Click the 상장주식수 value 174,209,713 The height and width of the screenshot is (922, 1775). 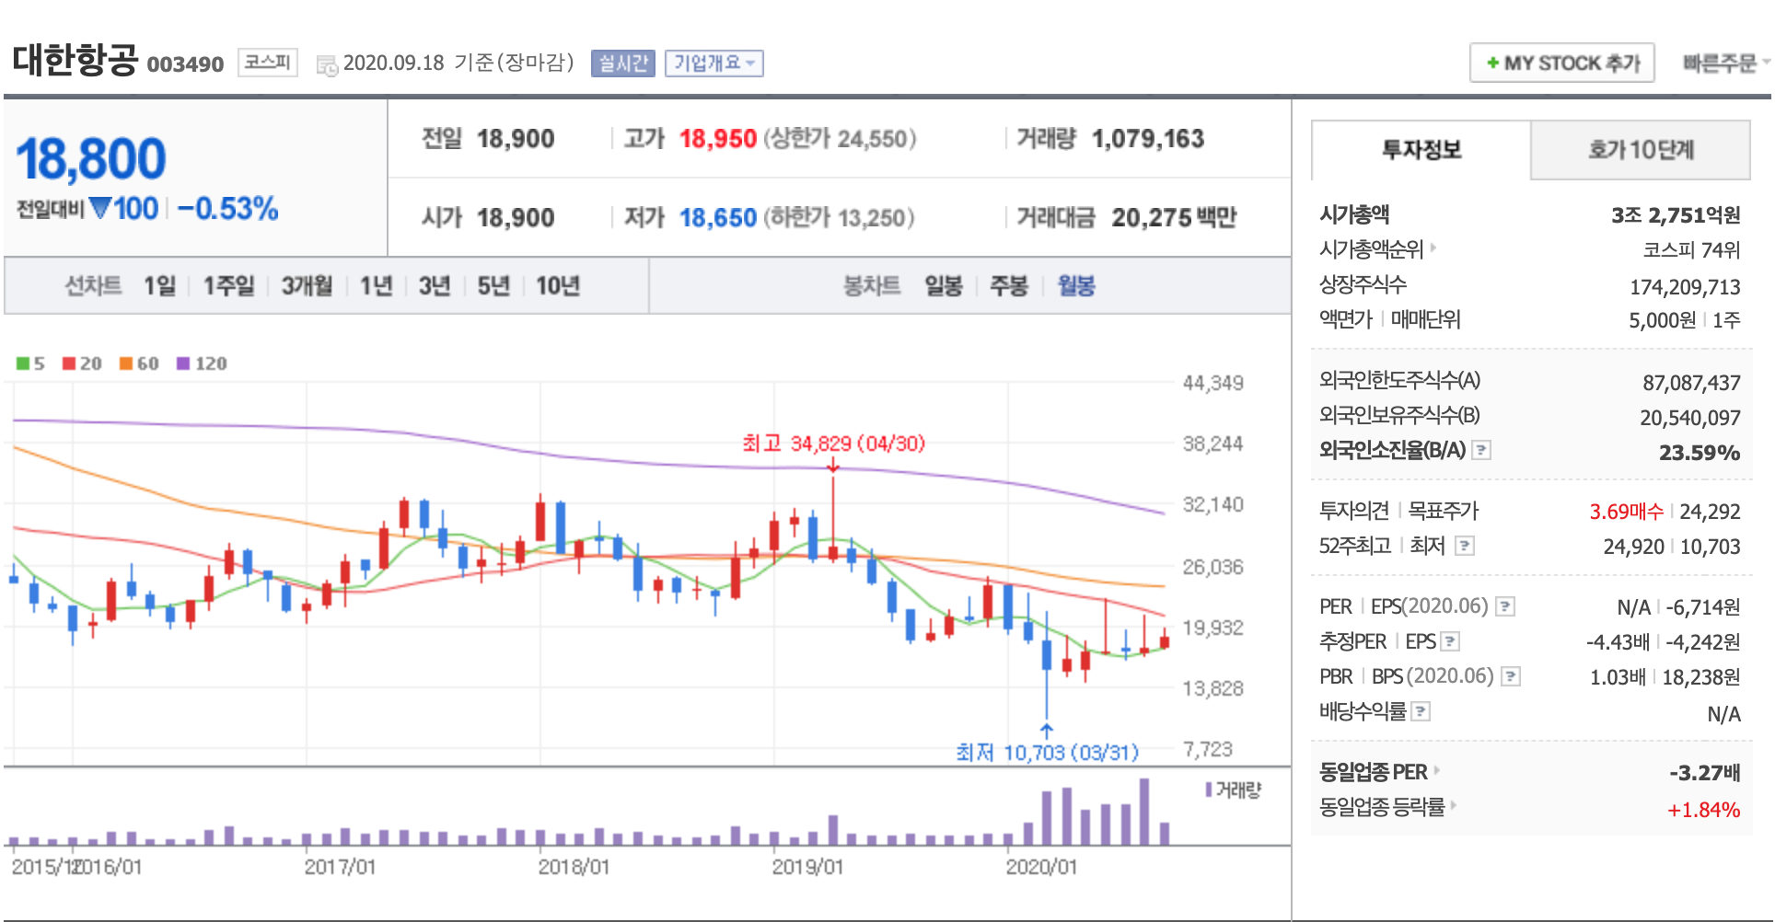(x=1685, y=287)
